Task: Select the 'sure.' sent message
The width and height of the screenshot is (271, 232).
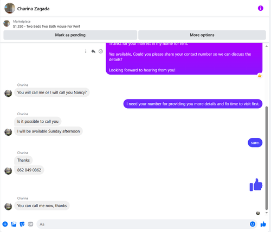Action: [255, 143]
